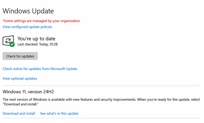Click the word Update in the page title
The width and height of the screenshot is (204, 123).
tap(43, 11)
